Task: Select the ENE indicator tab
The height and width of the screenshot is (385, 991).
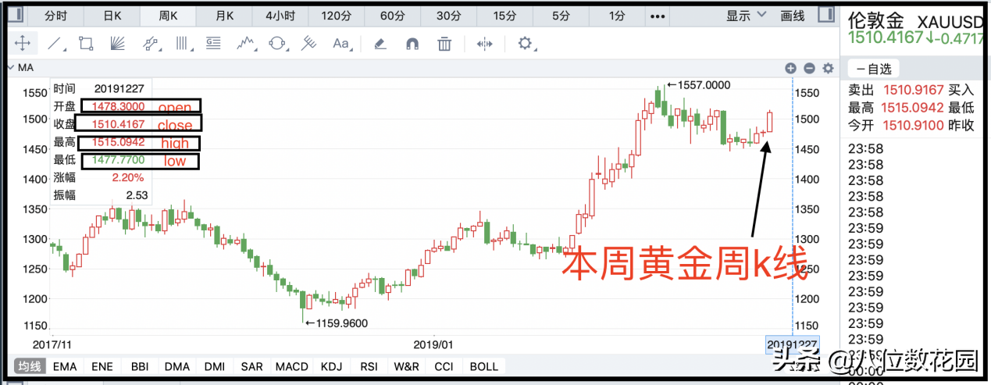Action: [102, 365]
